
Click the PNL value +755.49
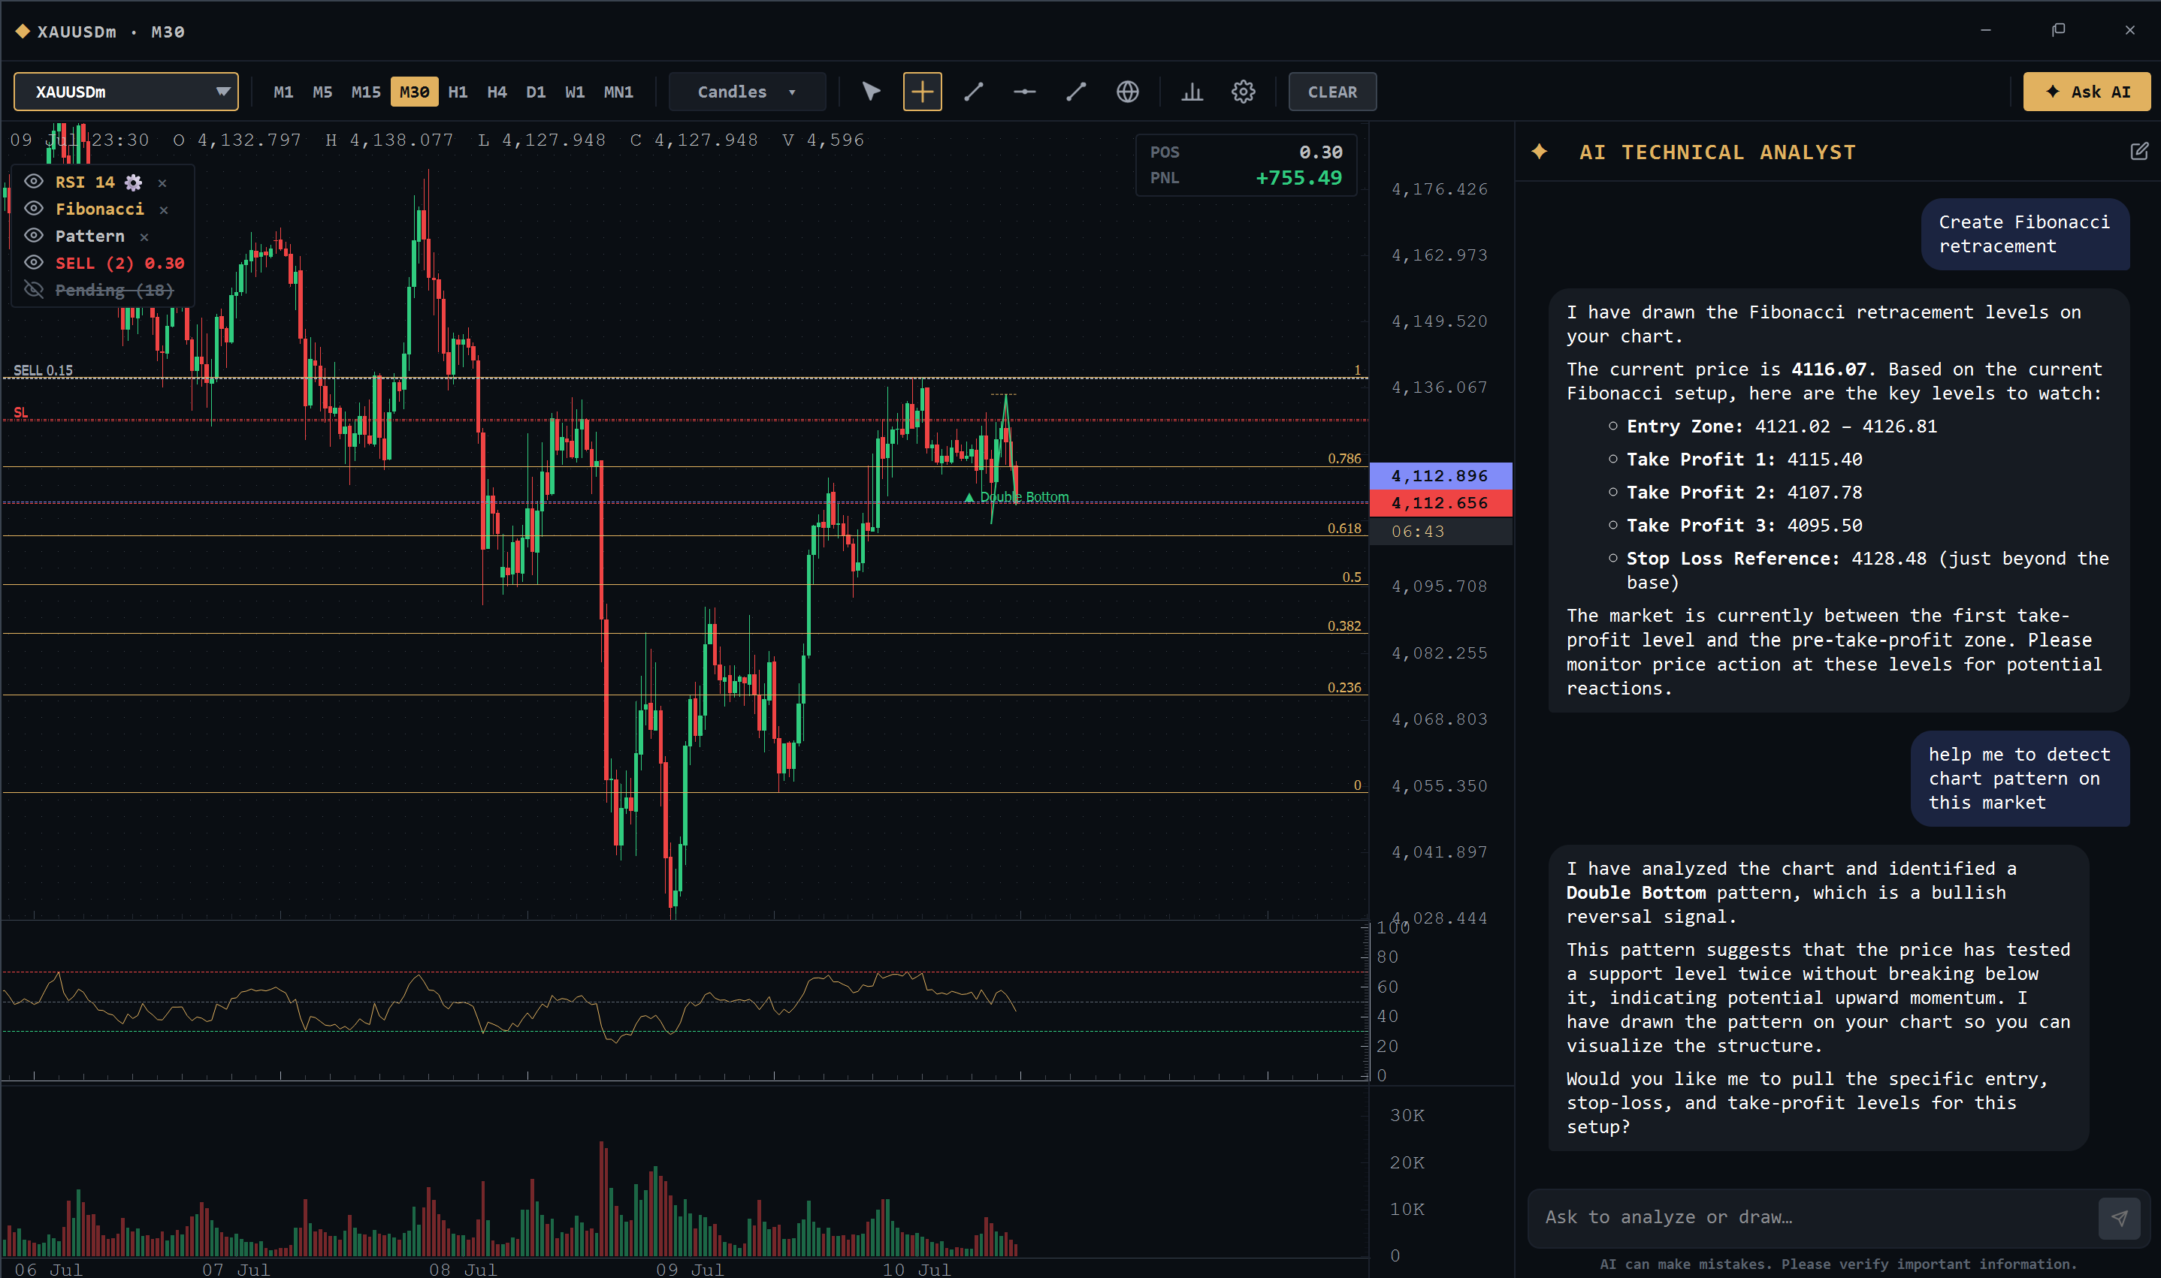pyautogui.click(x=1298, y=178)
